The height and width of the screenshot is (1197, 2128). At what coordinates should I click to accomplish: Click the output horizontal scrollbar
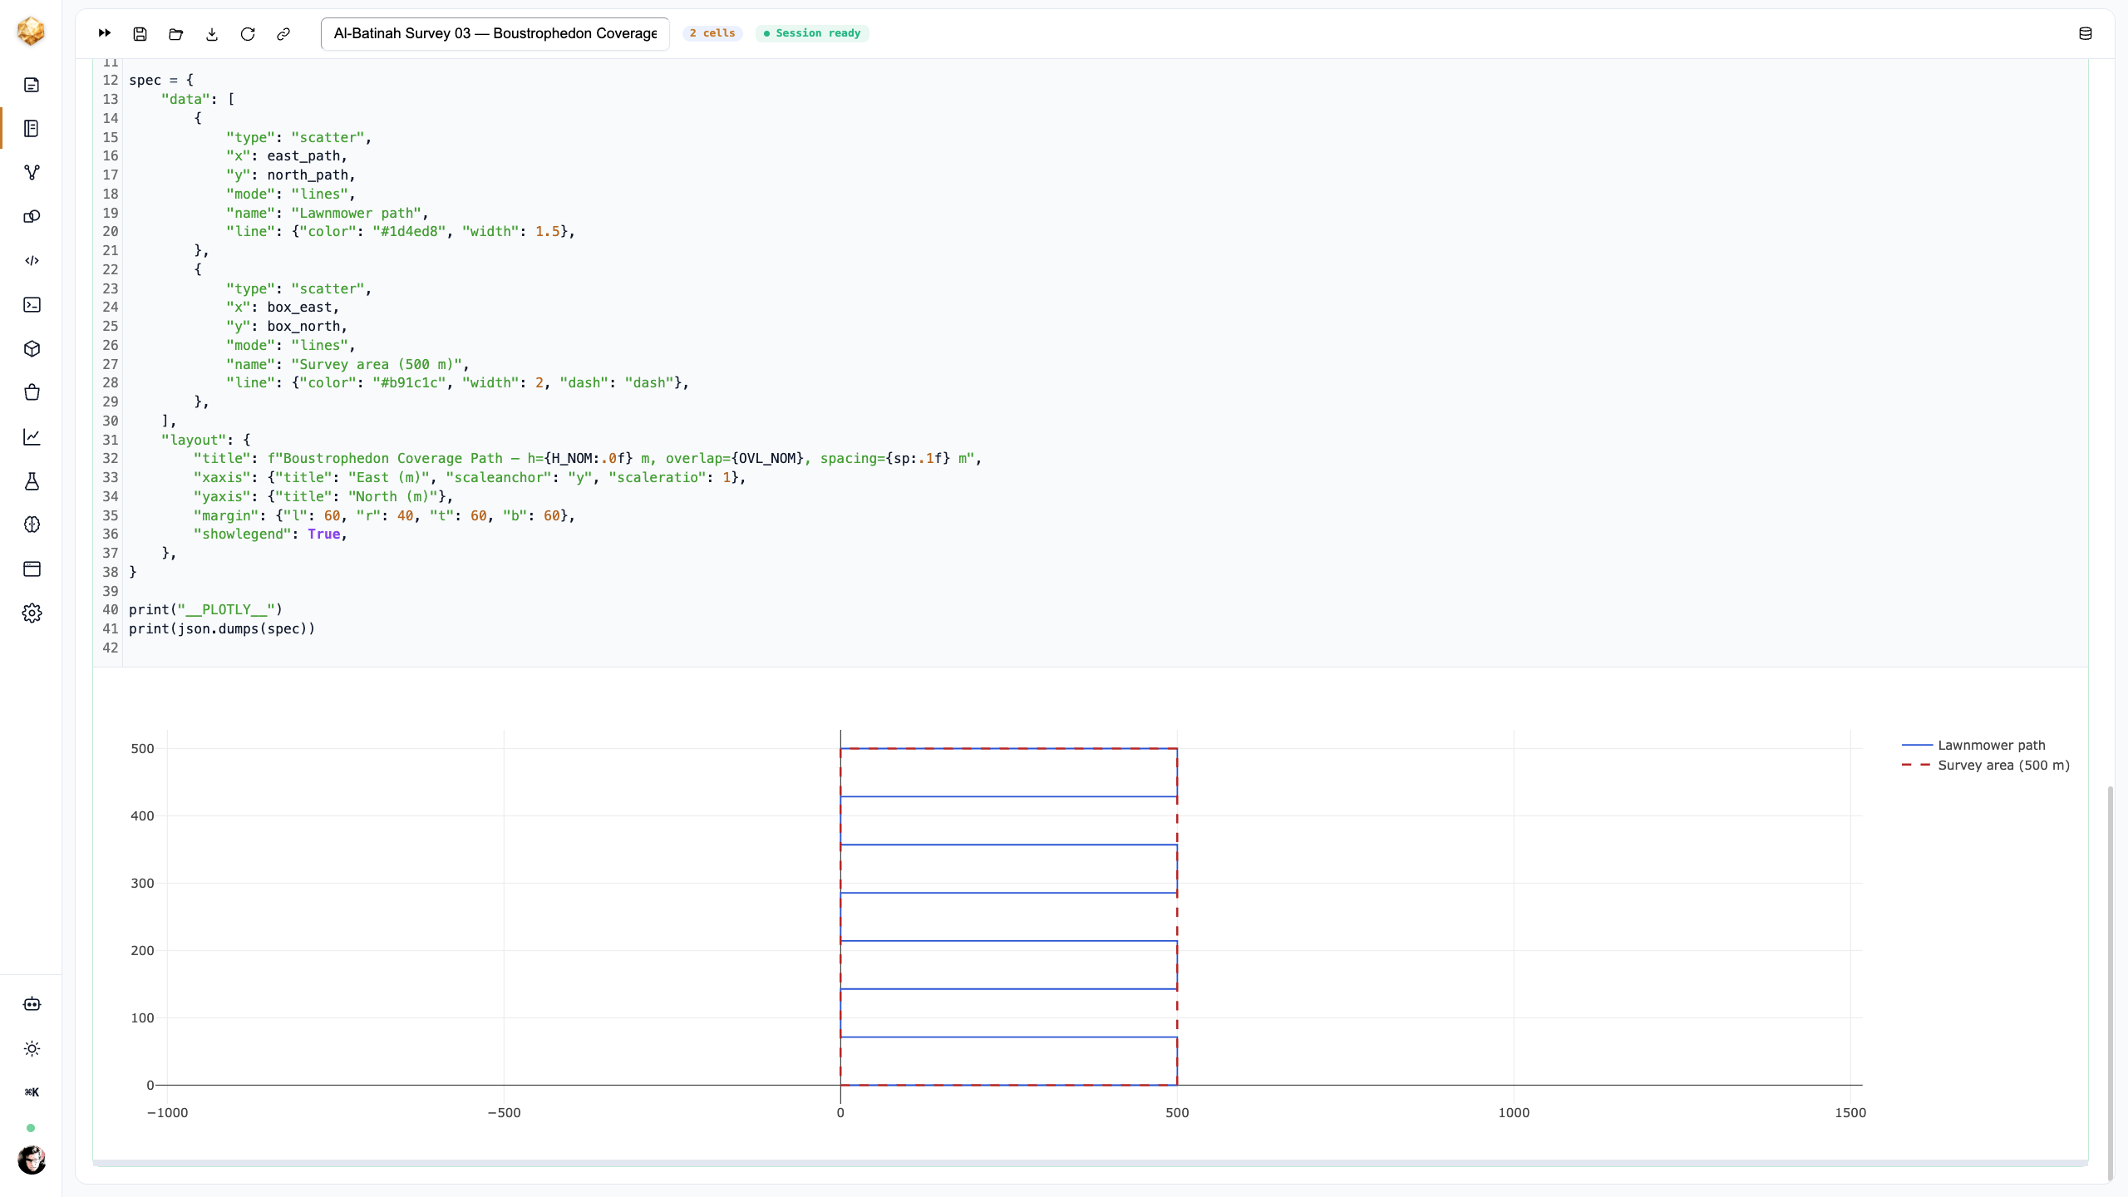[1090, 1164]
